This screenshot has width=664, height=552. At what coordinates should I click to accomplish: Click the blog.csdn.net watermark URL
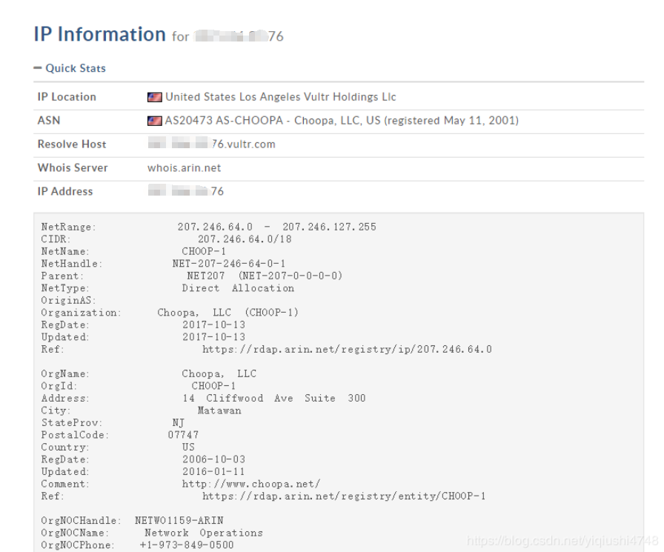coord(562,541)
